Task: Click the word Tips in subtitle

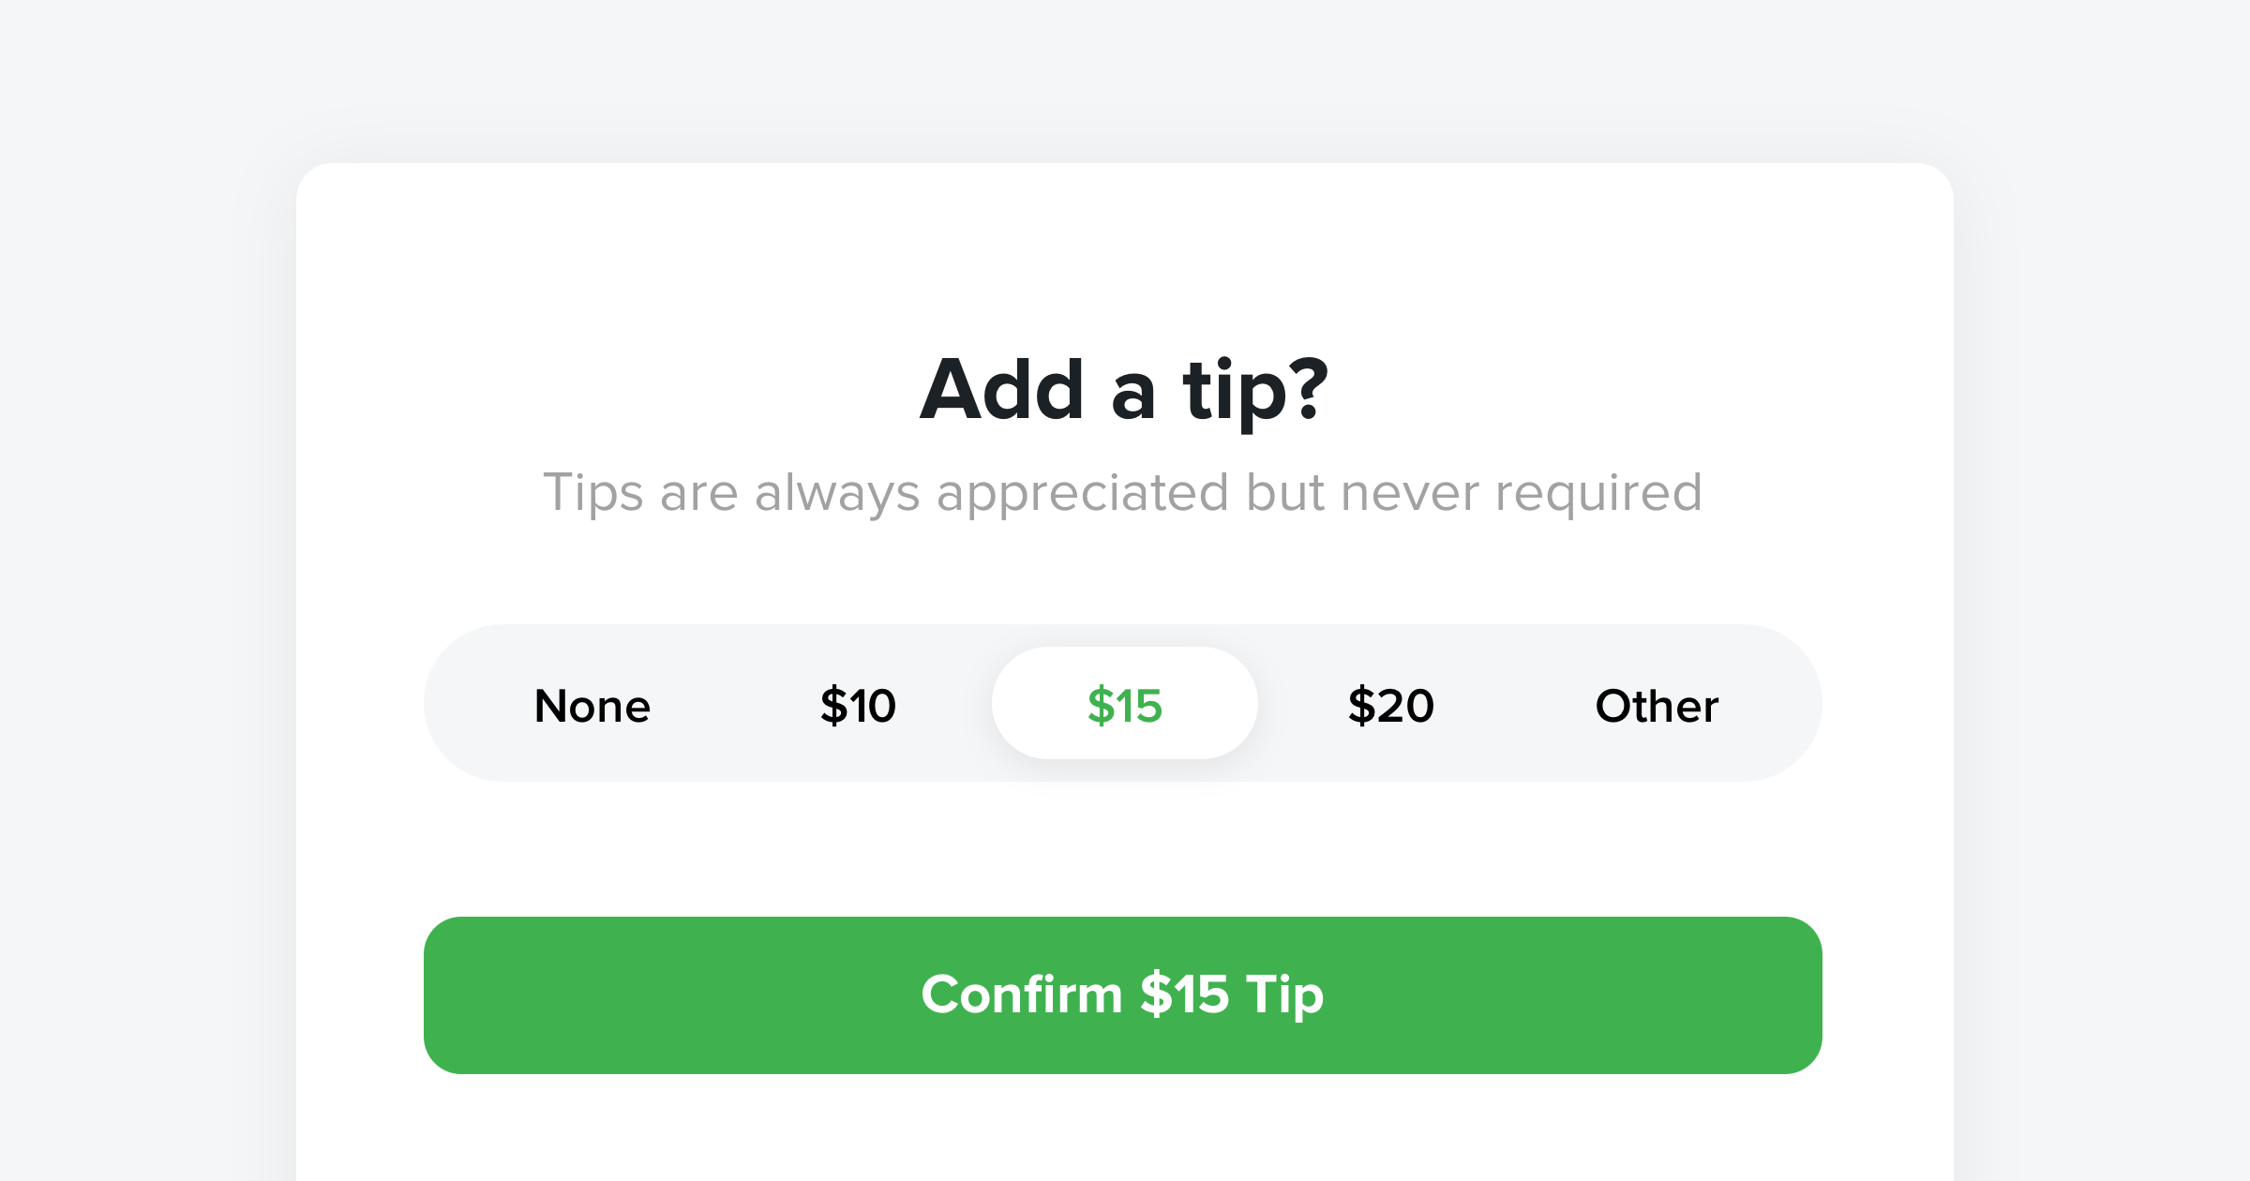Action: click(x=593, y=493)
